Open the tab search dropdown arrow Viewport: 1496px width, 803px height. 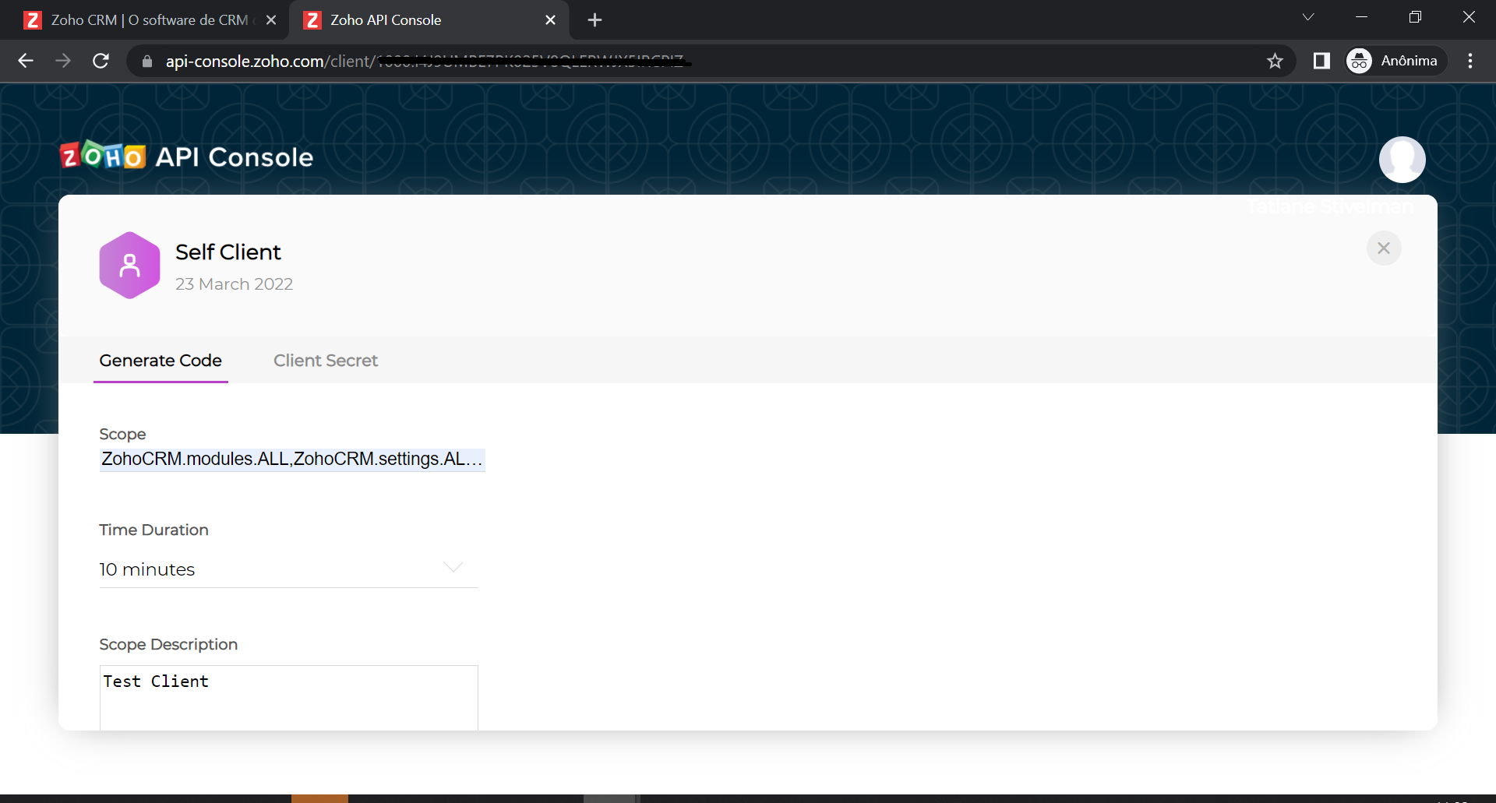click(1308, 17)
